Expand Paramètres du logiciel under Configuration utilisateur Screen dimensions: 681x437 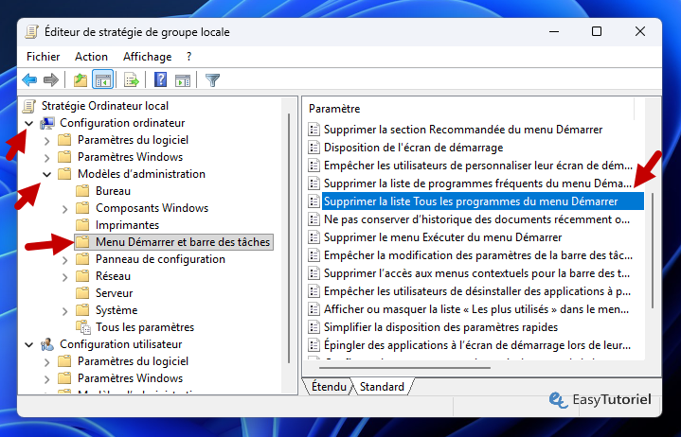(47, 361)
